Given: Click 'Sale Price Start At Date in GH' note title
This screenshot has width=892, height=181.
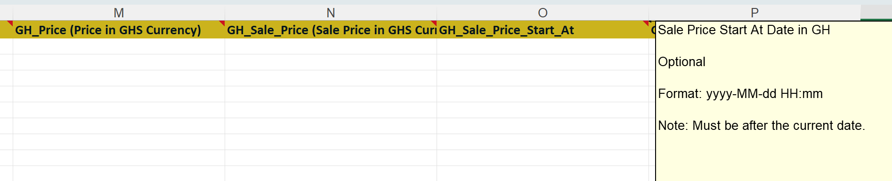Looking at the screenshot, I should (744, 30).
